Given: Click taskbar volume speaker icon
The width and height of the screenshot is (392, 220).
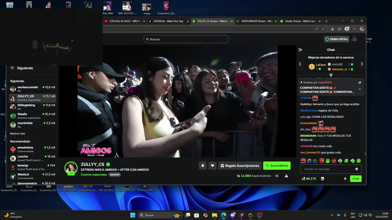Looking at the screenshot, I should (365, 215).
